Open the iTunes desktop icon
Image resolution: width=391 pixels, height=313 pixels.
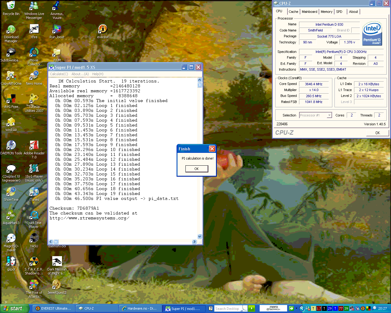pyautogui.click(x=34, y=194)
